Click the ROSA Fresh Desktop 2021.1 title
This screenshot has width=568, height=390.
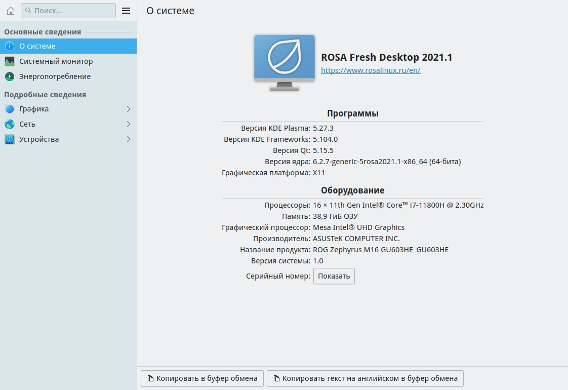387,57
